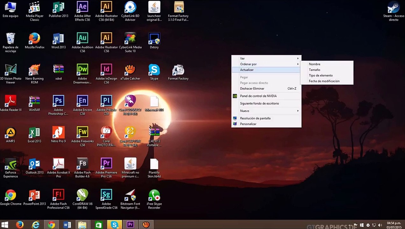Select the Papelera de reciclaje icon
405x229 pixels.
[11, 43]
